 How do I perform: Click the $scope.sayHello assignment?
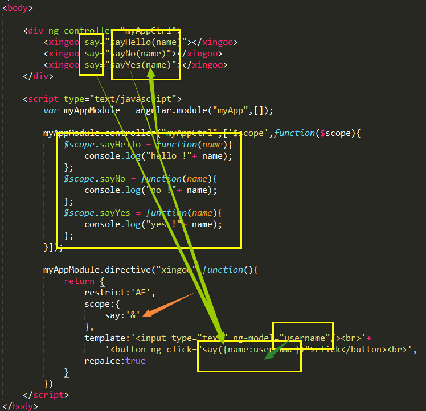[x=148, y=145]
